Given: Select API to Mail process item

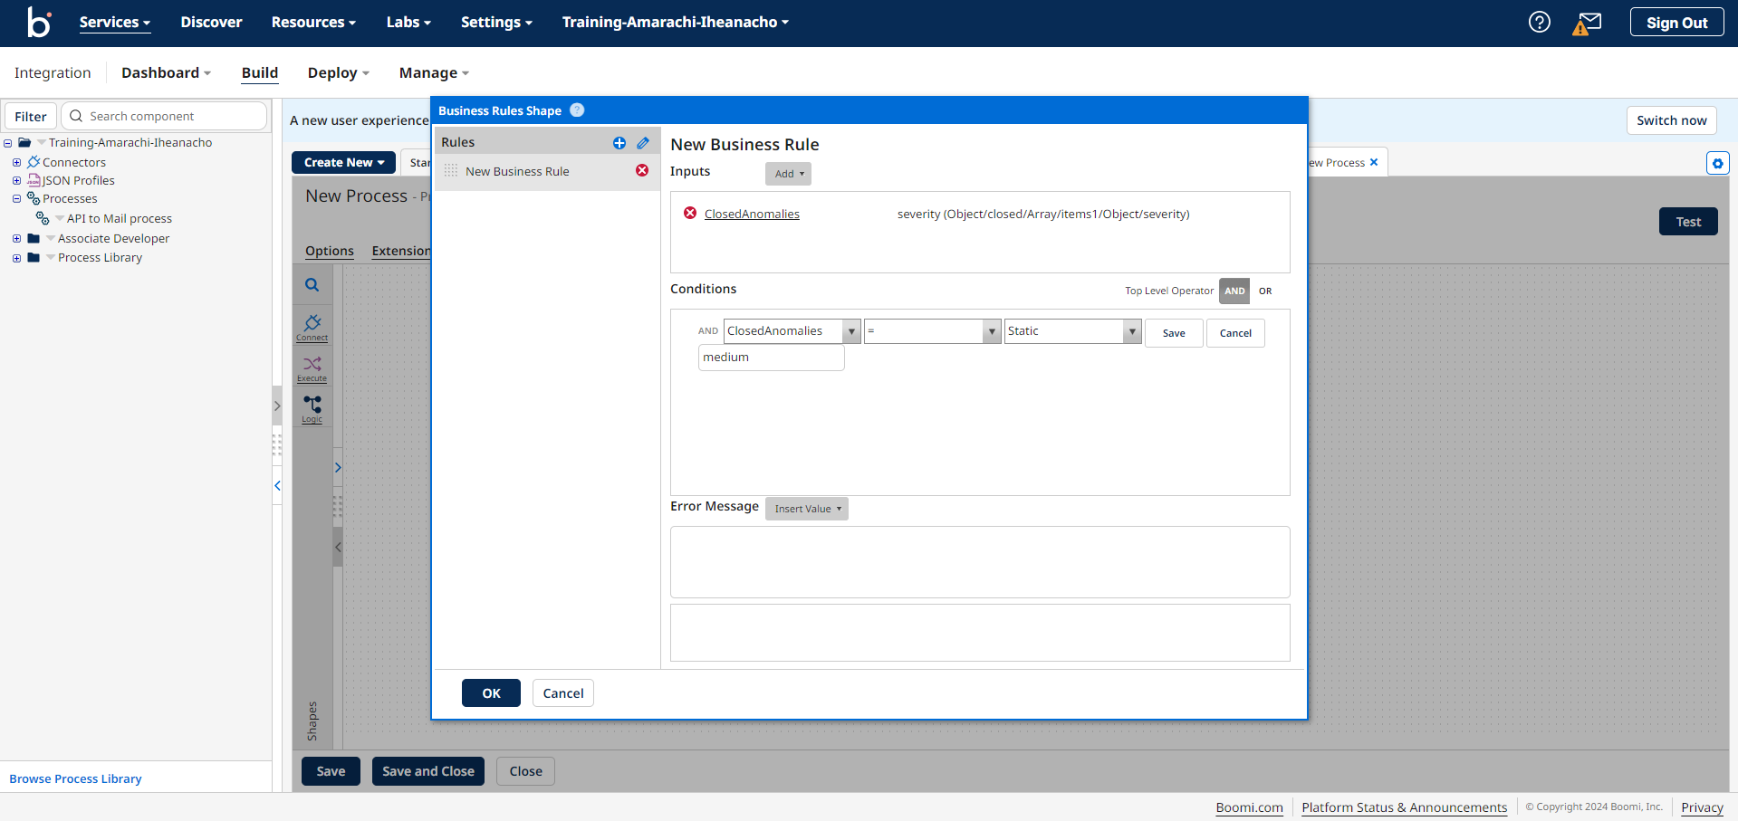Looking at the screenshot, I should (x=119, y=218).
